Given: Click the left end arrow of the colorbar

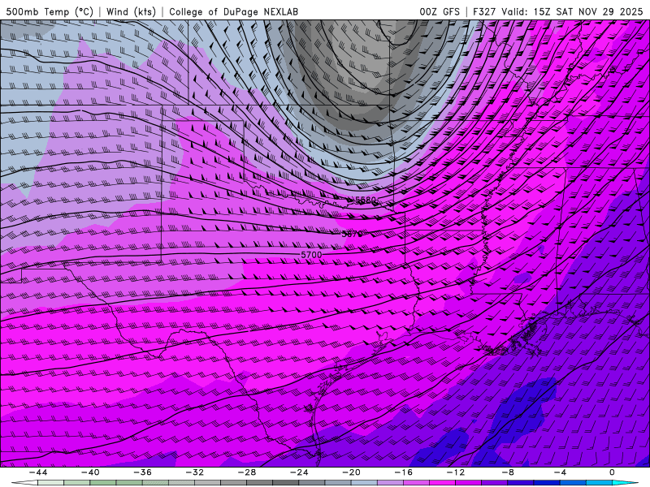Looking at the screenshot, I should [x=24, y=483].
